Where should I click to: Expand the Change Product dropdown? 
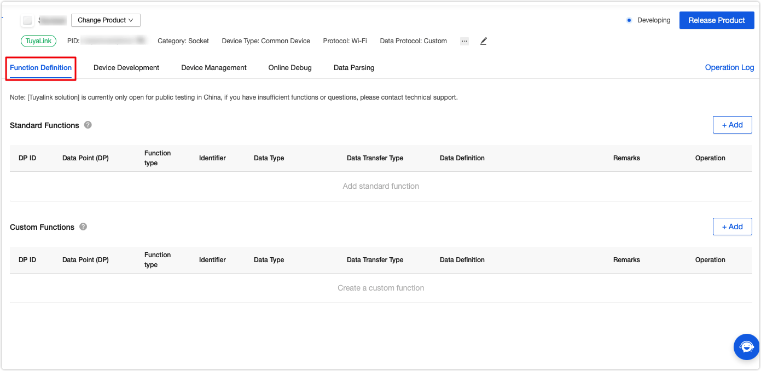(106, 20)
